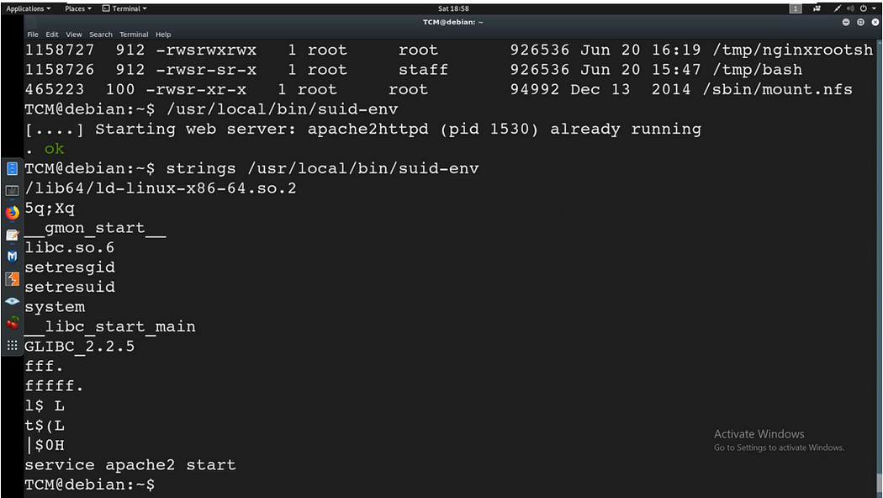
Task: Expand the Places dropdown menu
Action: click(77, 8)
